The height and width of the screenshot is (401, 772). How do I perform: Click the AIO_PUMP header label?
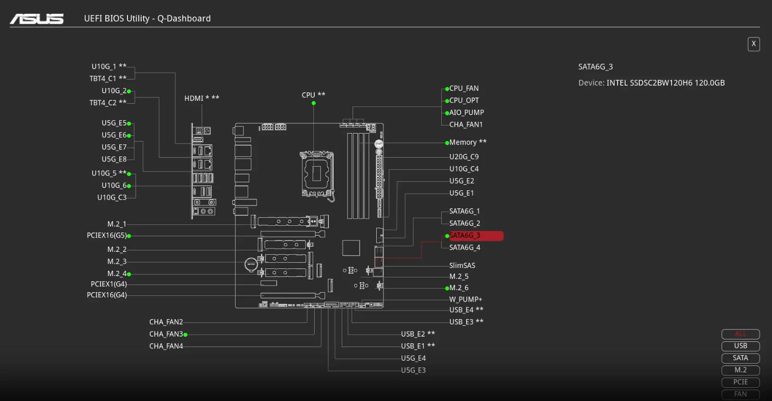pyautogui.click(x=466, y=113)
